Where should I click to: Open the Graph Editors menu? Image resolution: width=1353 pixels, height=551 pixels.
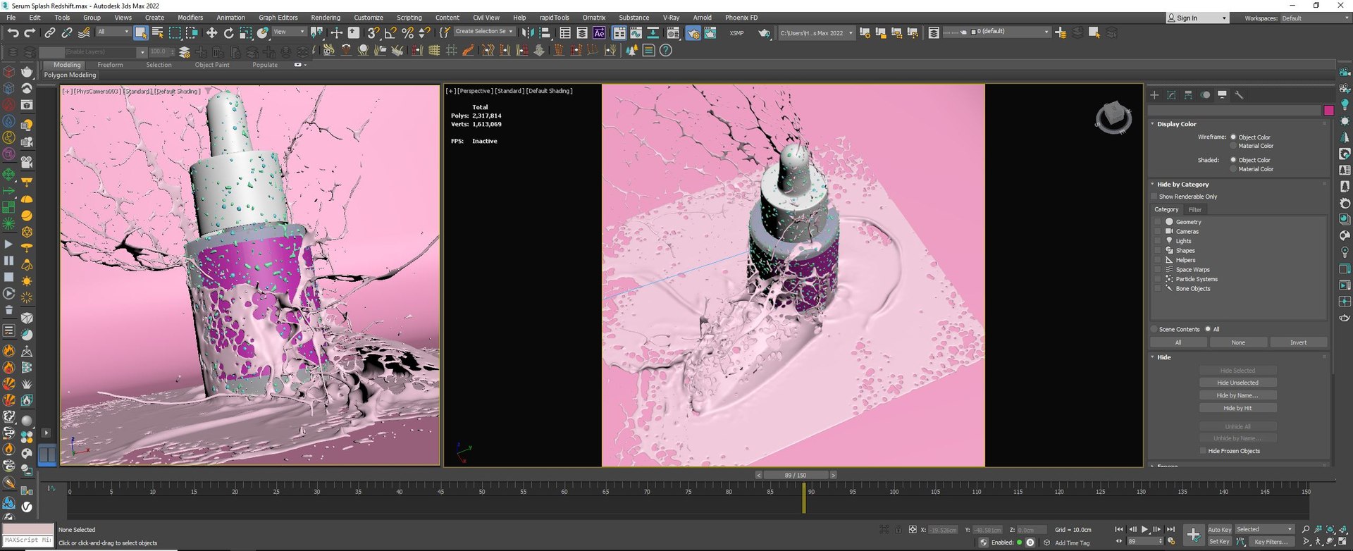tap(278, 18)
